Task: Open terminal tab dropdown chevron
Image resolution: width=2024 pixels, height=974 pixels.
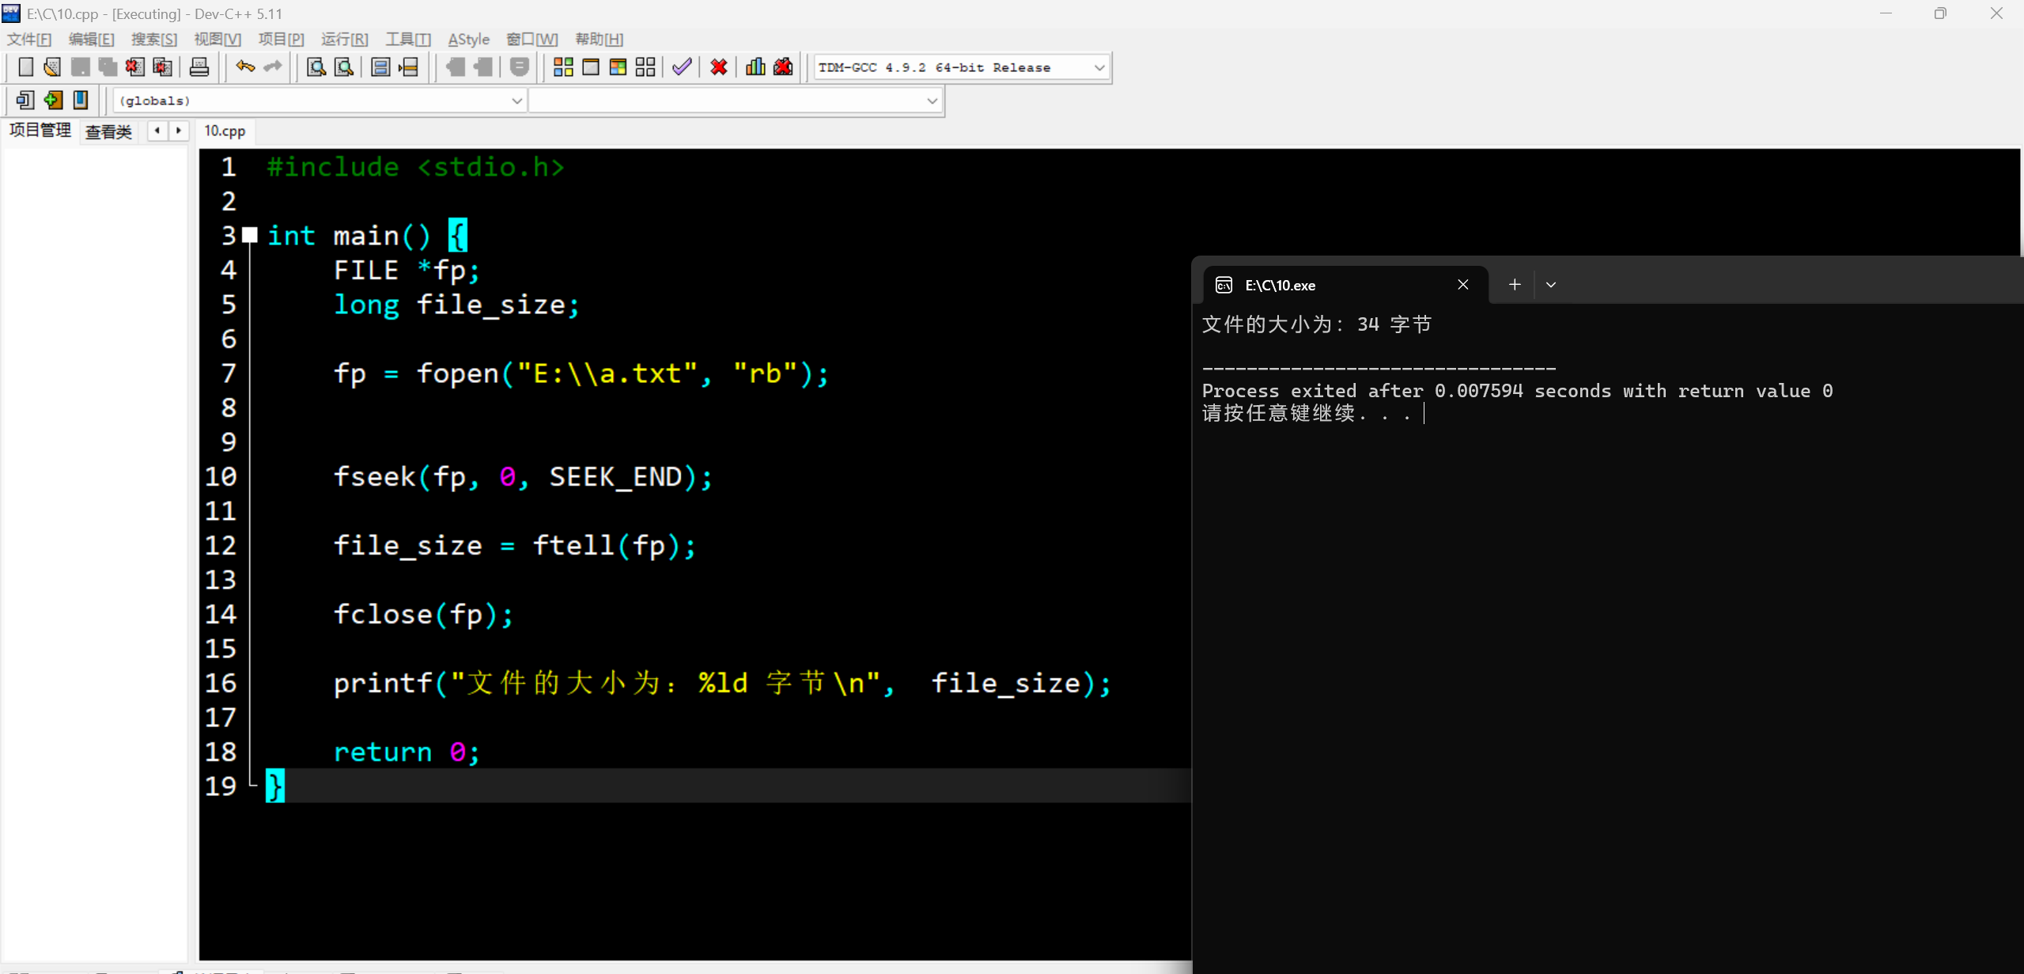Action: pos(1550,285)
